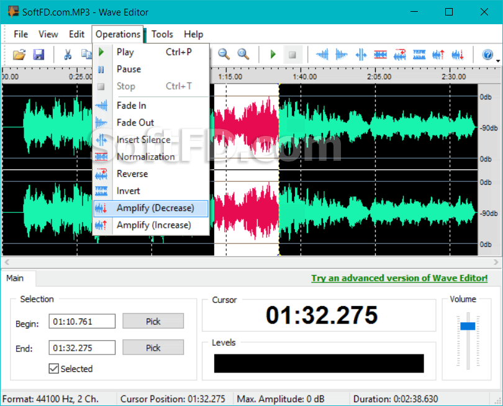Click the Pick button next to Begin
The height and width of the screenshot is (406, 503).
click(x=153, y=321)
